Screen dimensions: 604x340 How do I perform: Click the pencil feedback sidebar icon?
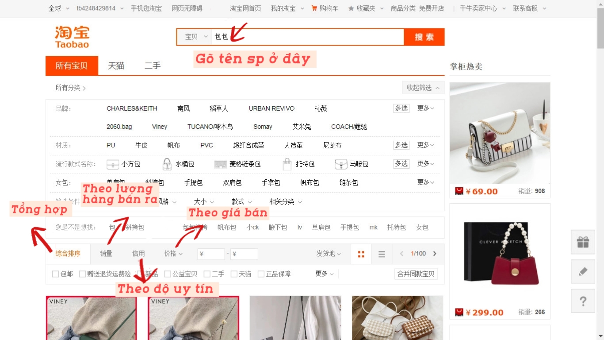(583, 271)
